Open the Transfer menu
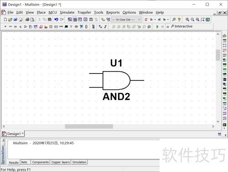Screen dimensions: 228x172 click(x=84, y=12)
